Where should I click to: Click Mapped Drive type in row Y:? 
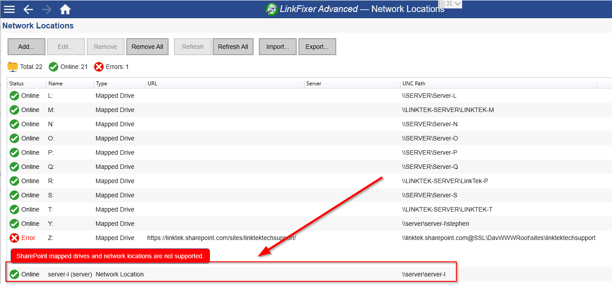click(x=115, y=224)
